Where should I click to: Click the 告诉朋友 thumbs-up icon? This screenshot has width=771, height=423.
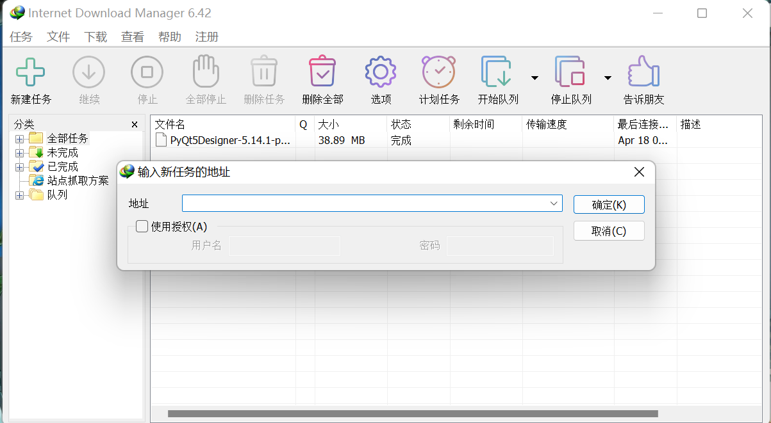(643, 71)
